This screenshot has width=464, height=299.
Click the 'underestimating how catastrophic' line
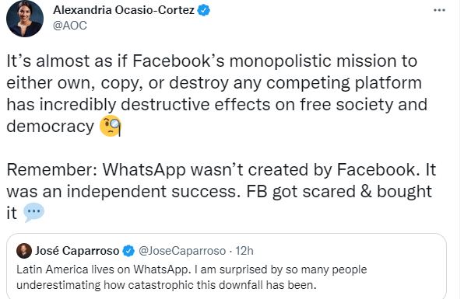[x=167, y=285]
